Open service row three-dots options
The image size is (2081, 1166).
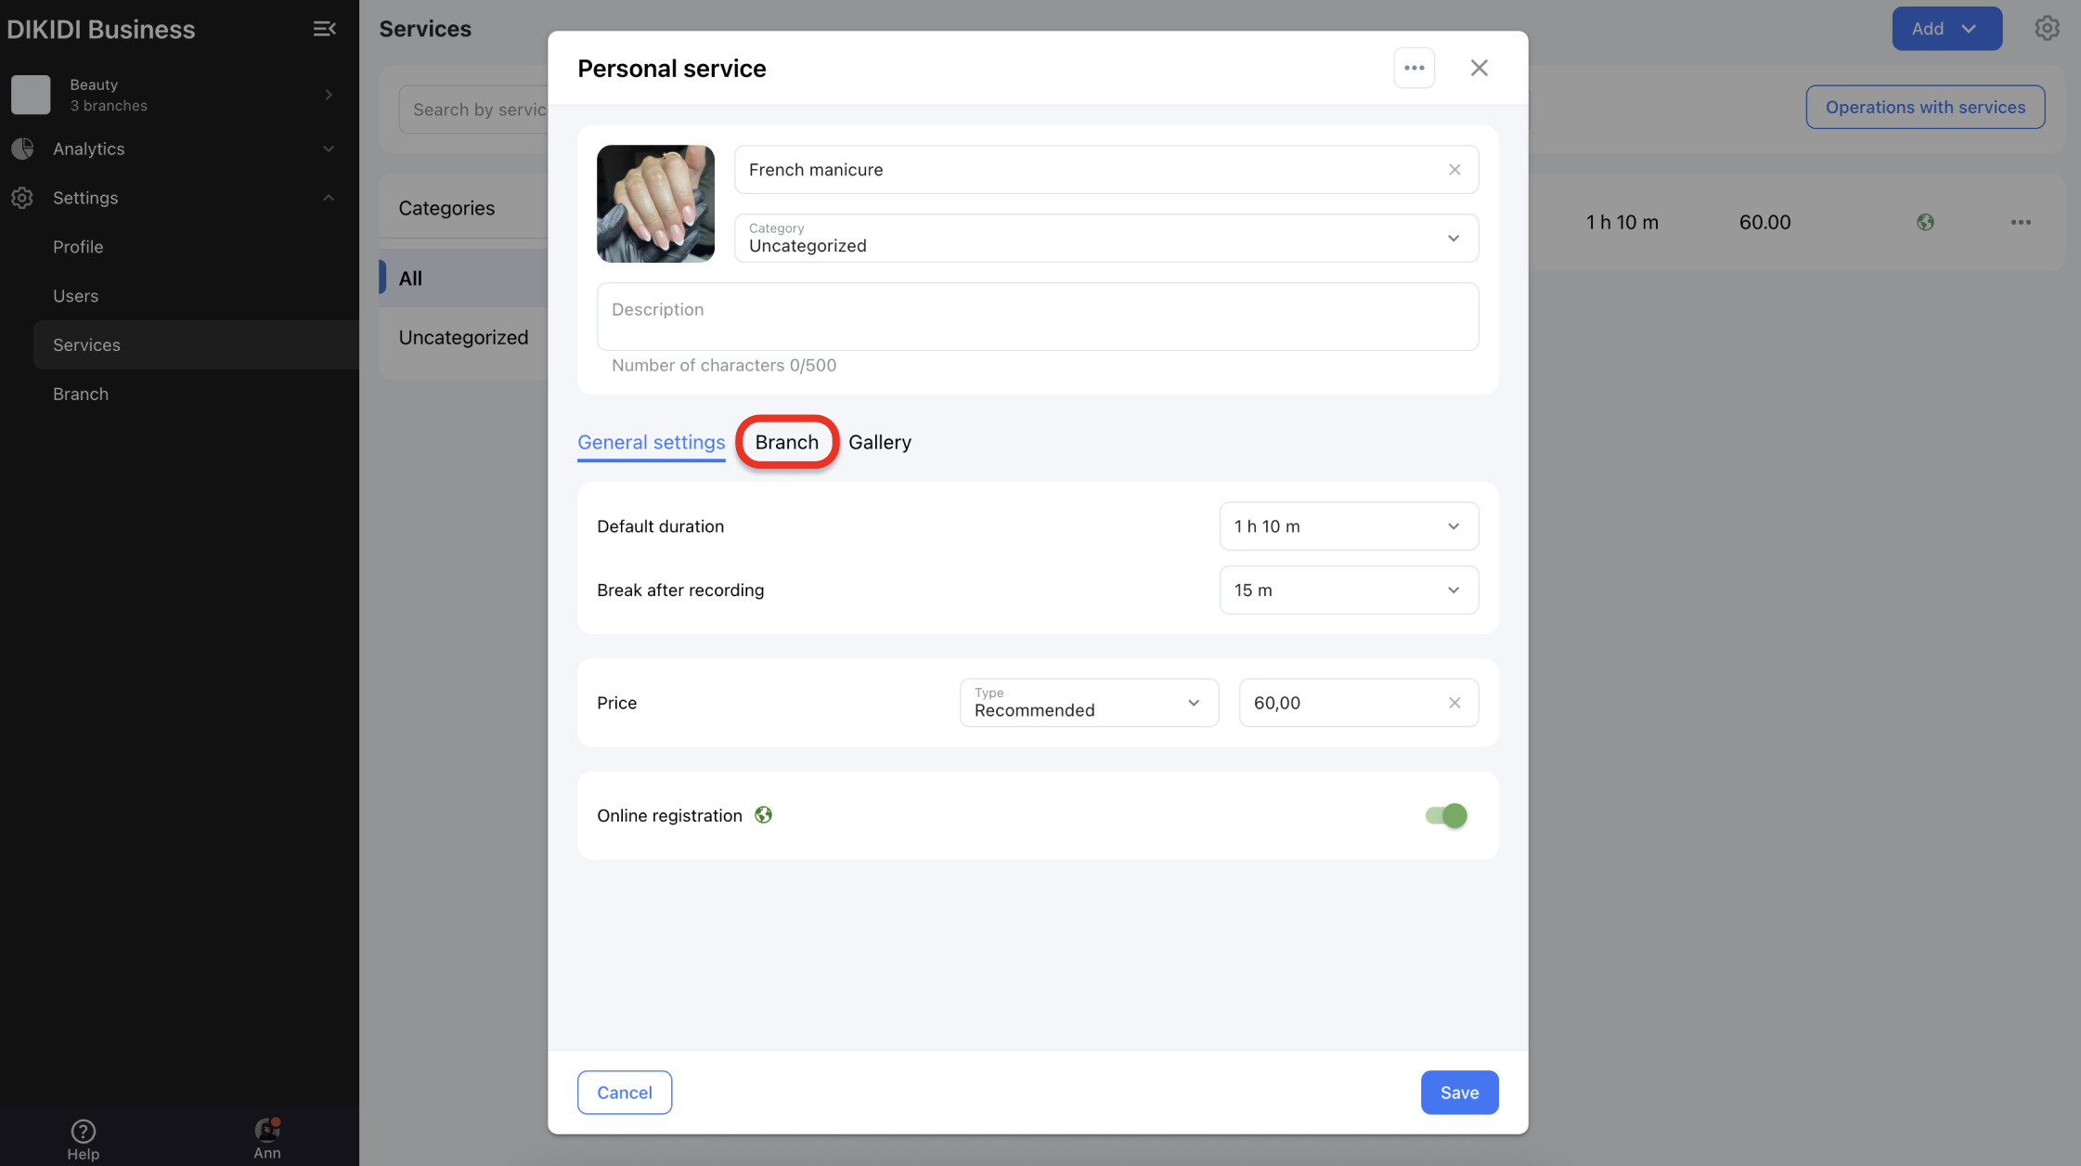pos(2021,223)
